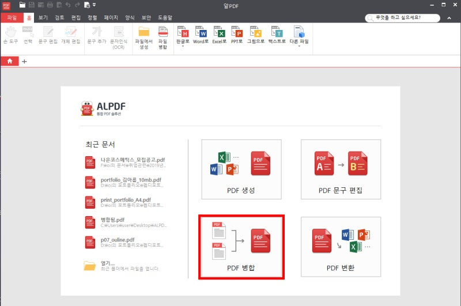Select the 손 도구 hand tool
This screenshot has width=461, height=306.
point(10,35)
